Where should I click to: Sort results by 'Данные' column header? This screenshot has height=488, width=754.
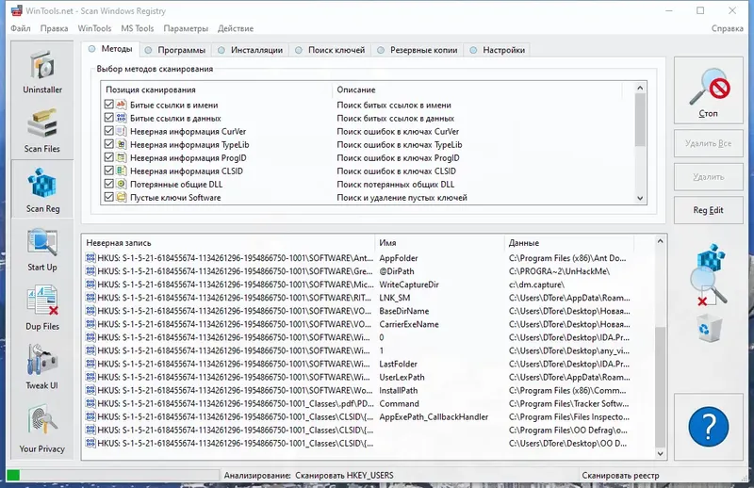tap(569, 243)
